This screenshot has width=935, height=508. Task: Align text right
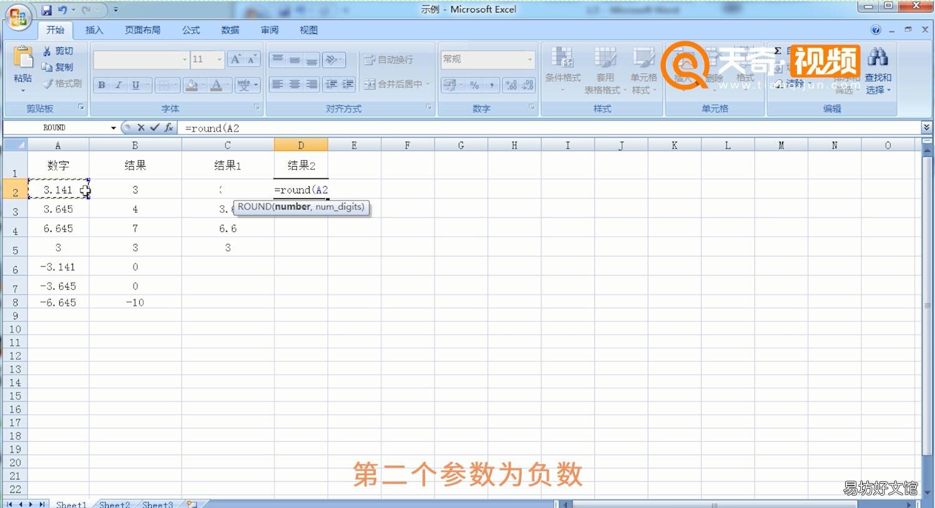[x=311, y=84]
